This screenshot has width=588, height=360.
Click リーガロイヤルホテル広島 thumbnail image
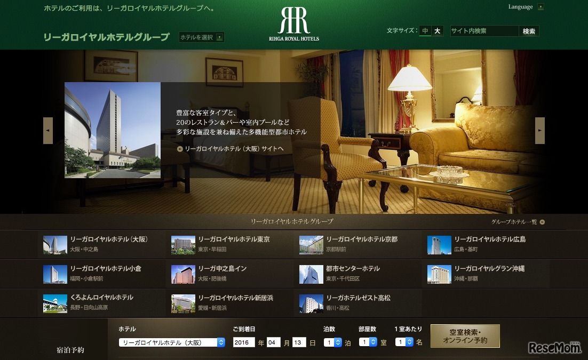tap(439, 245)
